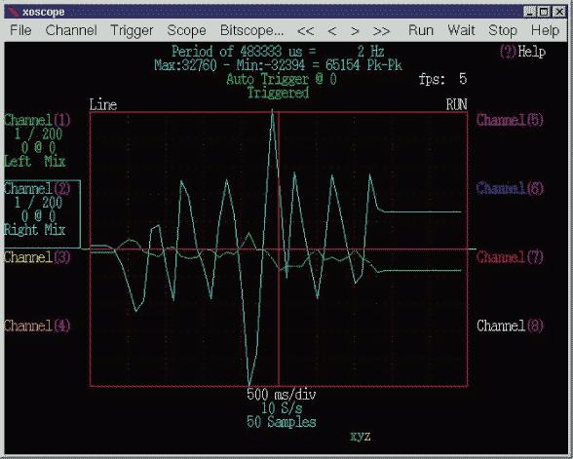
Task: Click the Wait button
Action: [461, 30]
